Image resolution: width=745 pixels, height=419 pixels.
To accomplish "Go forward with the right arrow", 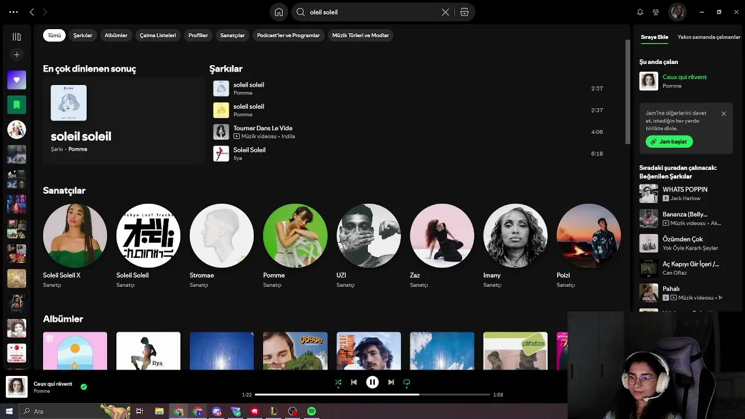I will [45, 12].
